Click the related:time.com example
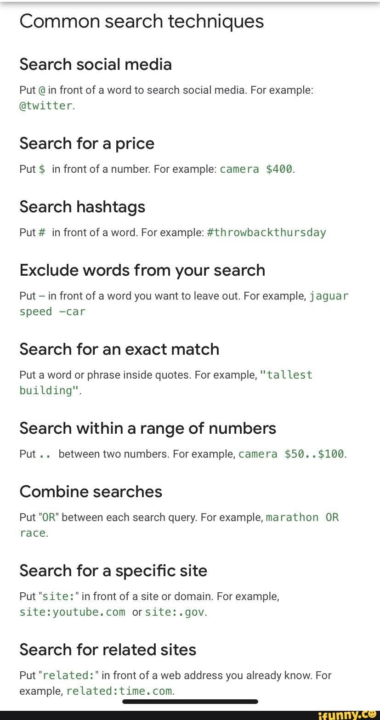Screen dimensions: 380x720 point(119,691)
